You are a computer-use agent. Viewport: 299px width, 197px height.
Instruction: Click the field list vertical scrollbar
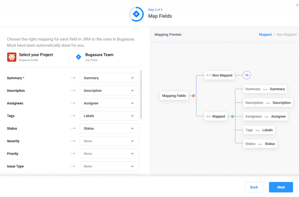(141, 94)
